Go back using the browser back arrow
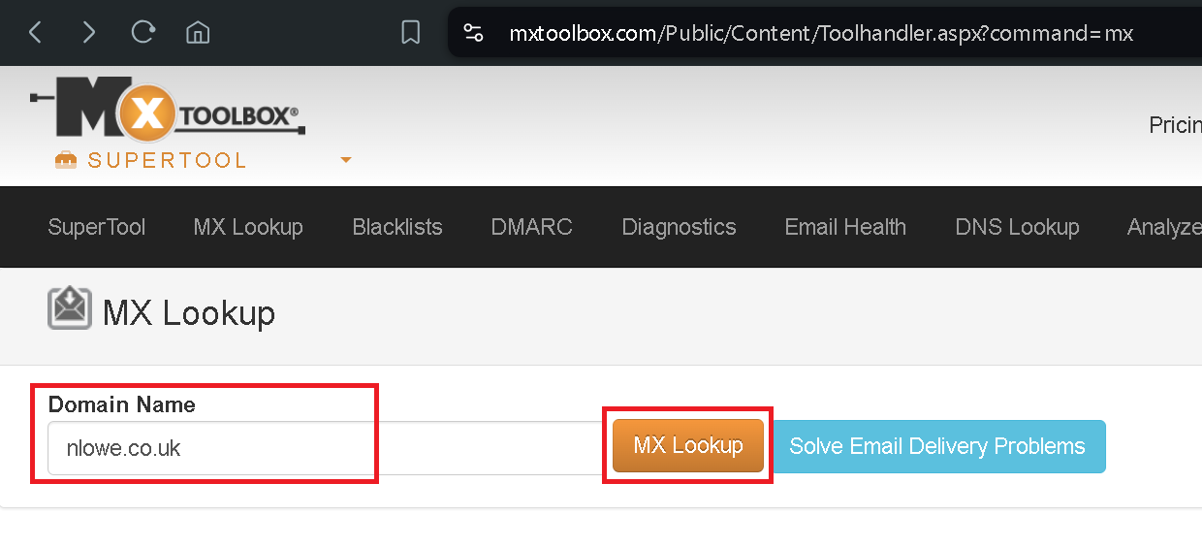This screenshot has height=548, width=1202. 35,33
